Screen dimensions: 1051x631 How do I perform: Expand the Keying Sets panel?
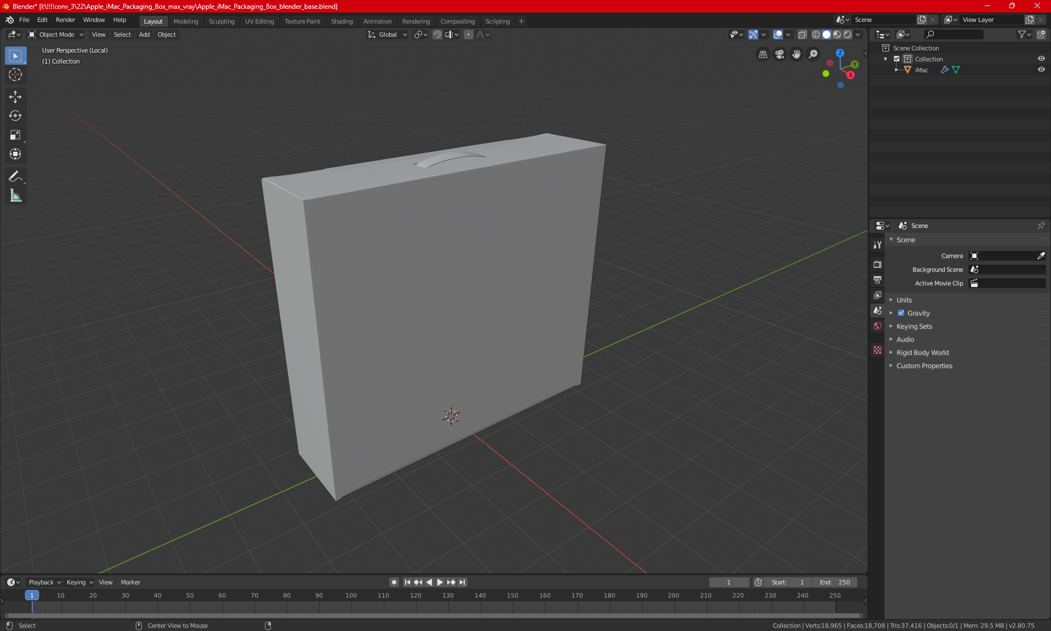pos(914,326)
